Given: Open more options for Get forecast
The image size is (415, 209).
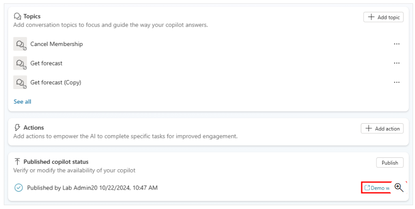Looking at the screenshot, I should point(396,64).
